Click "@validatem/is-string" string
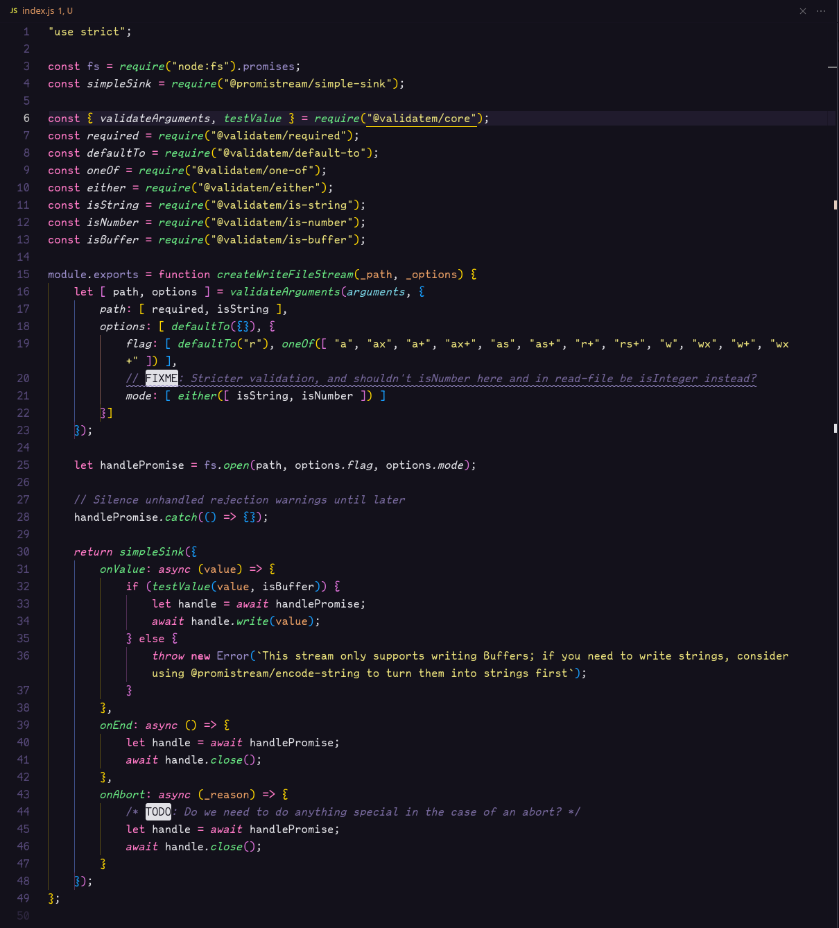The width and height of the screenshot is (839, 928). pyautogui.click(x=282, y=205)
